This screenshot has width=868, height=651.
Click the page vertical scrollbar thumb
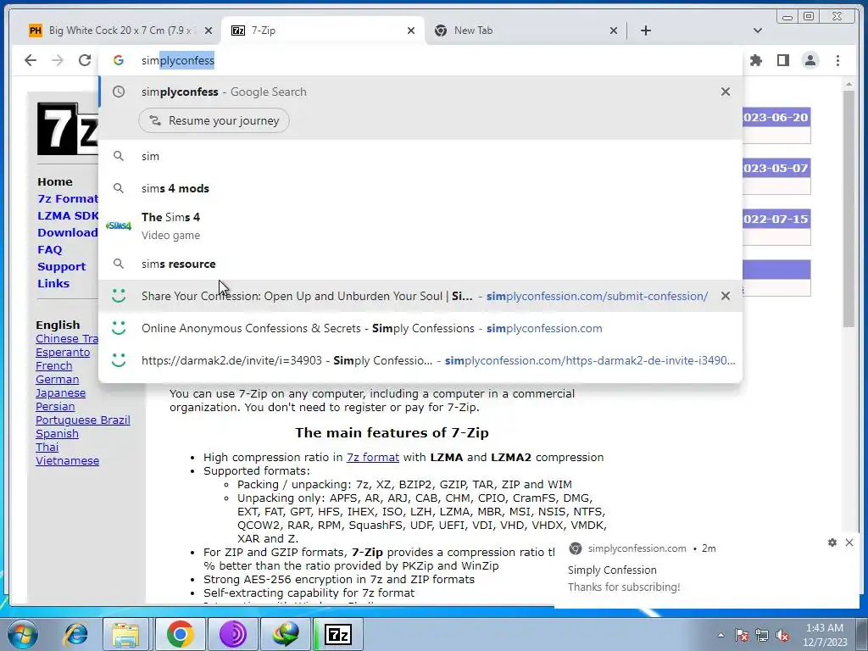(849, 208)
